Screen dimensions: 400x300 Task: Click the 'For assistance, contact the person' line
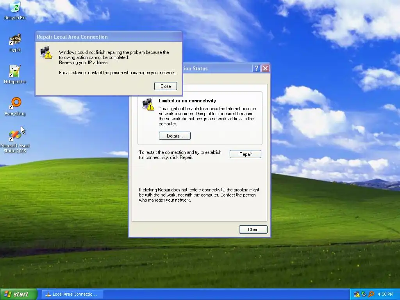coord(117,73)
